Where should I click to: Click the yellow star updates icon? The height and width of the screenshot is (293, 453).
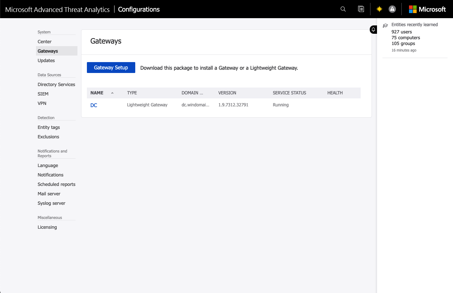(379, 9)
